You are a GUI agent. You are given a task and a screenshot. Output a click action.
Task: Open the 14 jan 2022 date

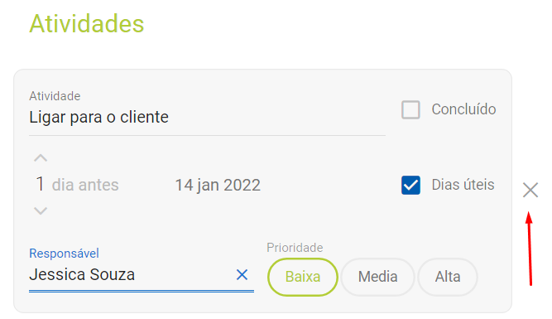click(218, 185)
